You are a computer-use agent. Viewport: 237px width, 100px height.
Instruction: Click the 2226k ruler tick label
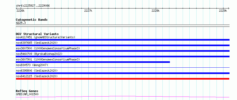point(21,11)
